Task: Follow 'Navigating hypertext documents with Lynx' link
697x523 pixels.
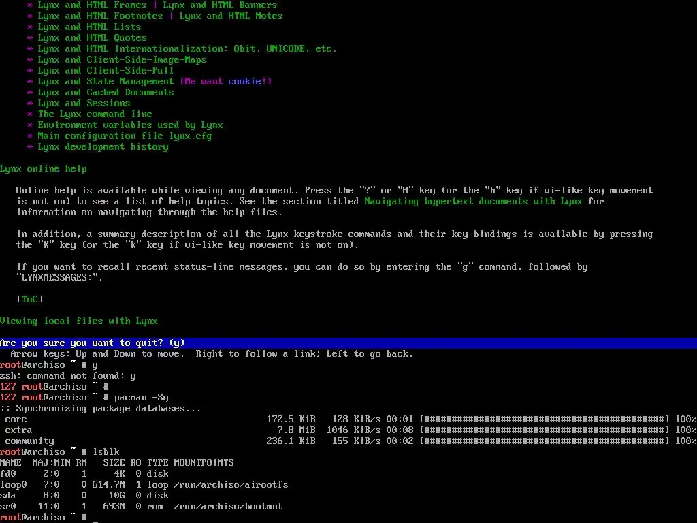Action: coord(474,202)
